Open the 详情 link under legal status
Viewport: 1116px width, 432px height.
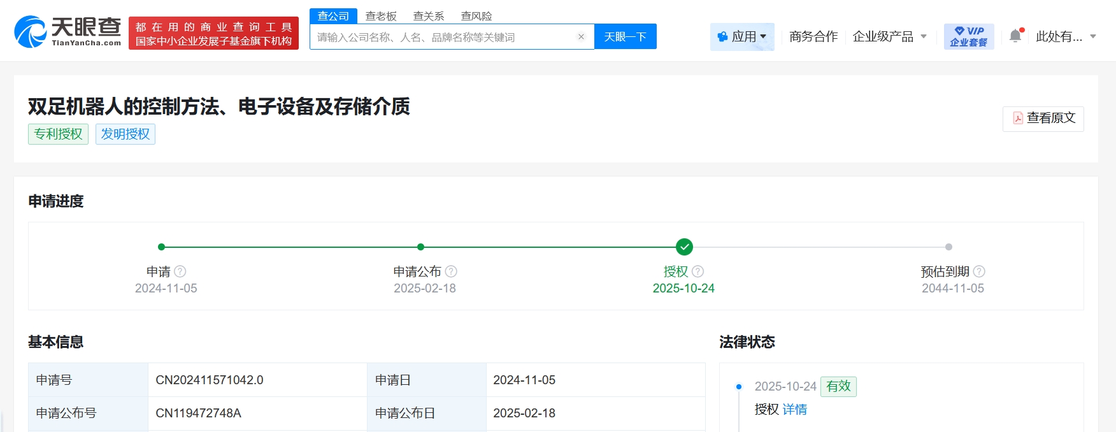click(794, 410)
